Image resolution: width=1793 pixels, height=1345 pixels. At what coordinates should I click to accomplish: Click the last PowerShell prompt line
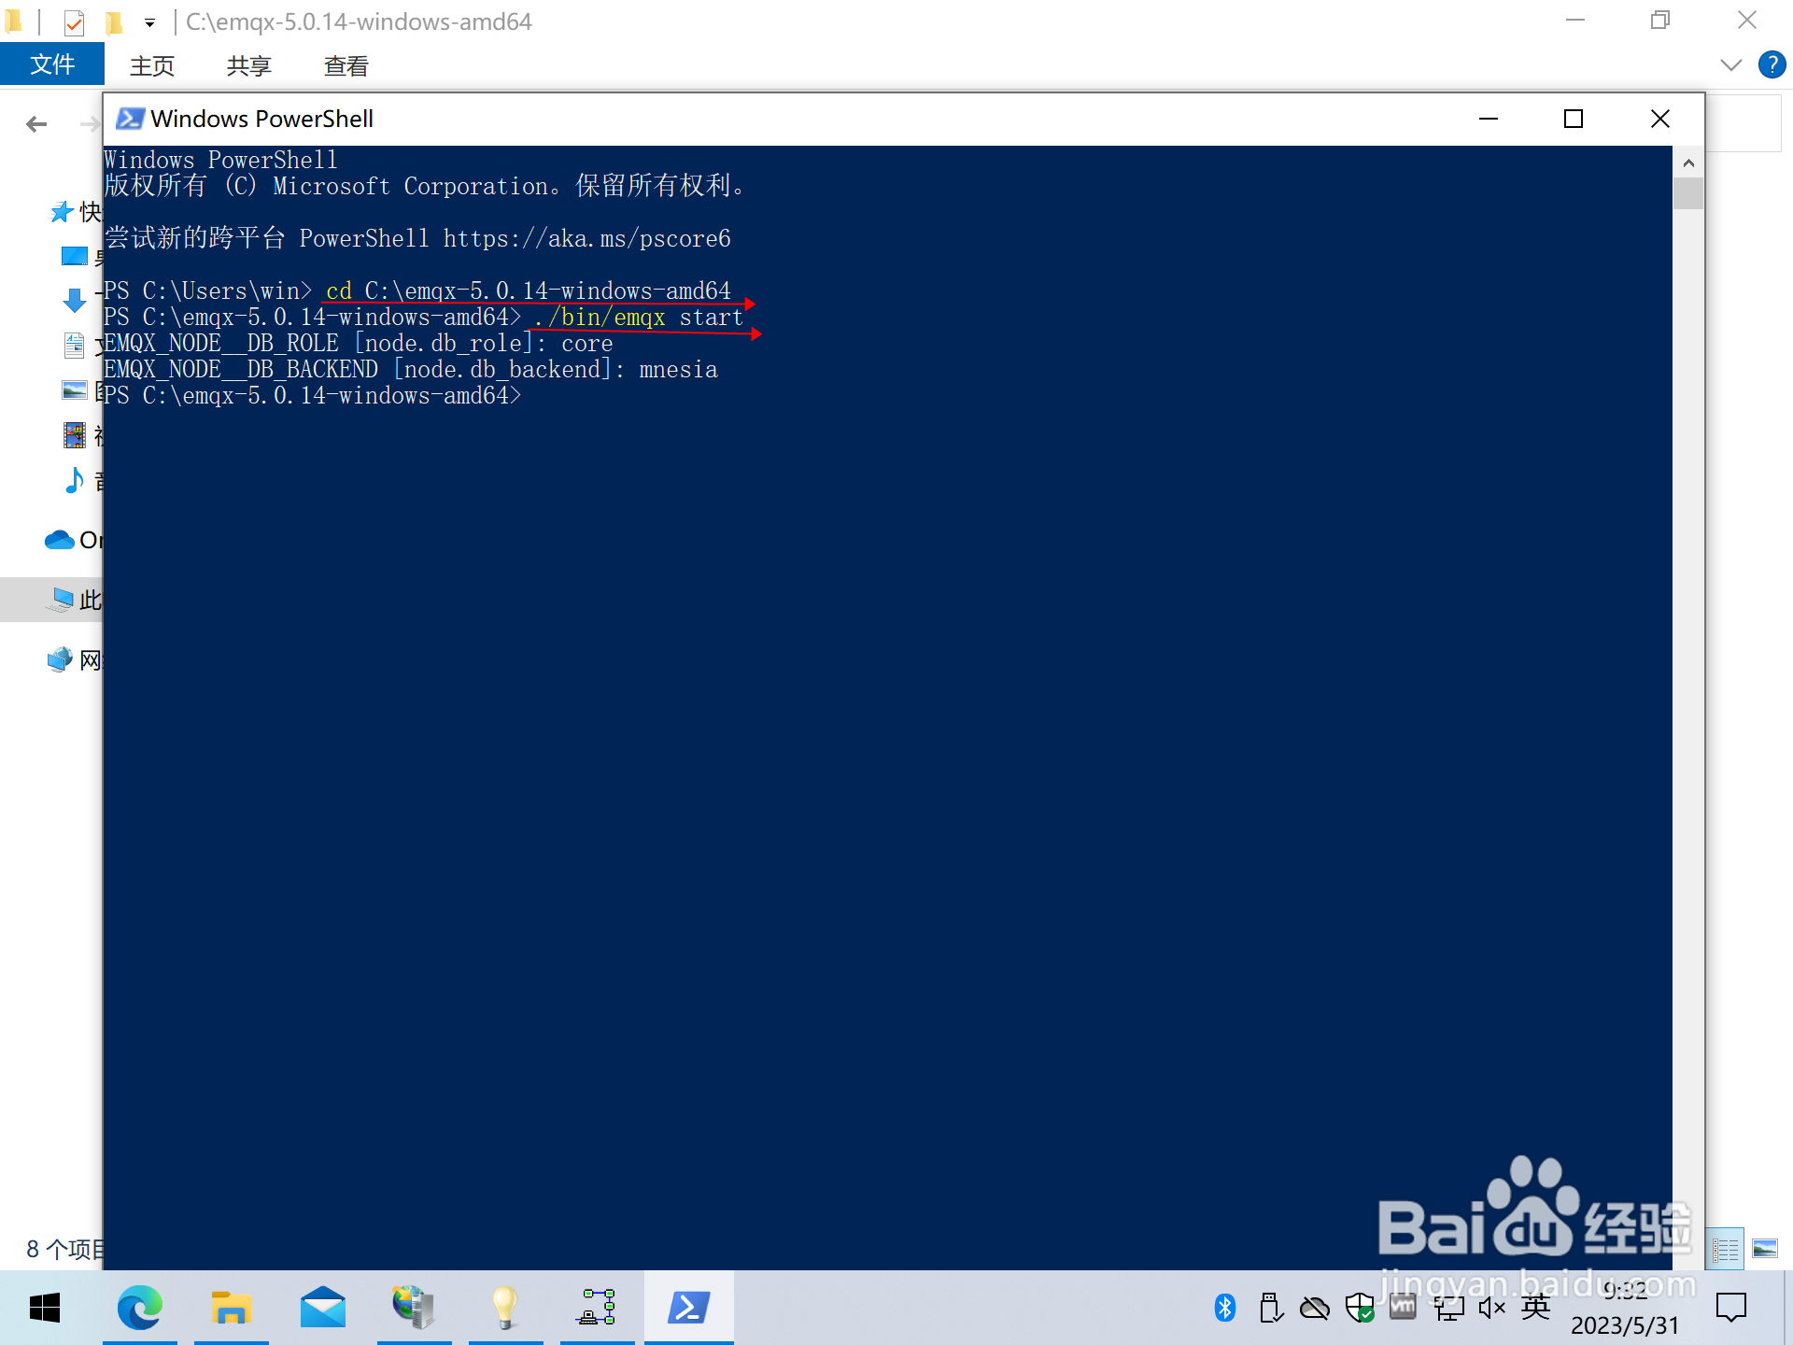(312, 396)
